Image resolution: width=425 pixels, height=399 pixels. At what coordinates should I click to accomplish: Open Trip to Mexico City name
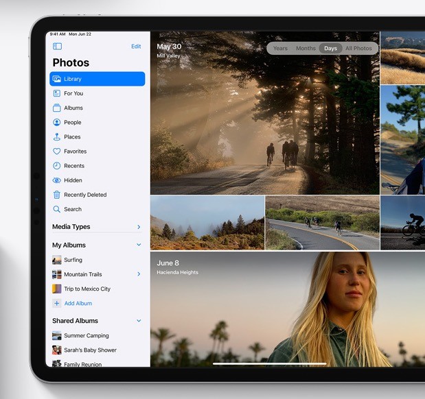[87, 289]
